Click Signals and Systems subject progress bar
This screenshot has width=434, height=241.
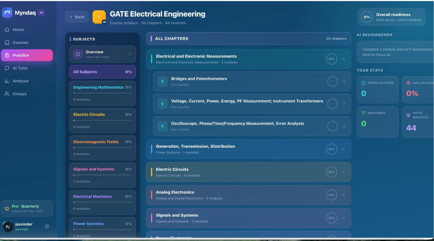[x=103, y=175]
